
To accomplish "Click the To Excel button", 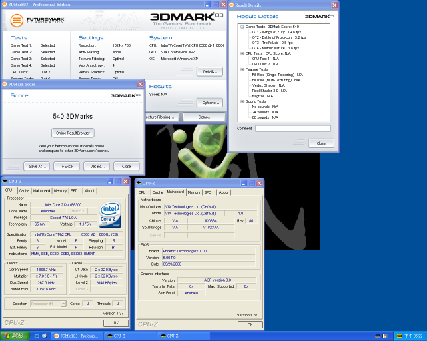I will pos(67,166).
